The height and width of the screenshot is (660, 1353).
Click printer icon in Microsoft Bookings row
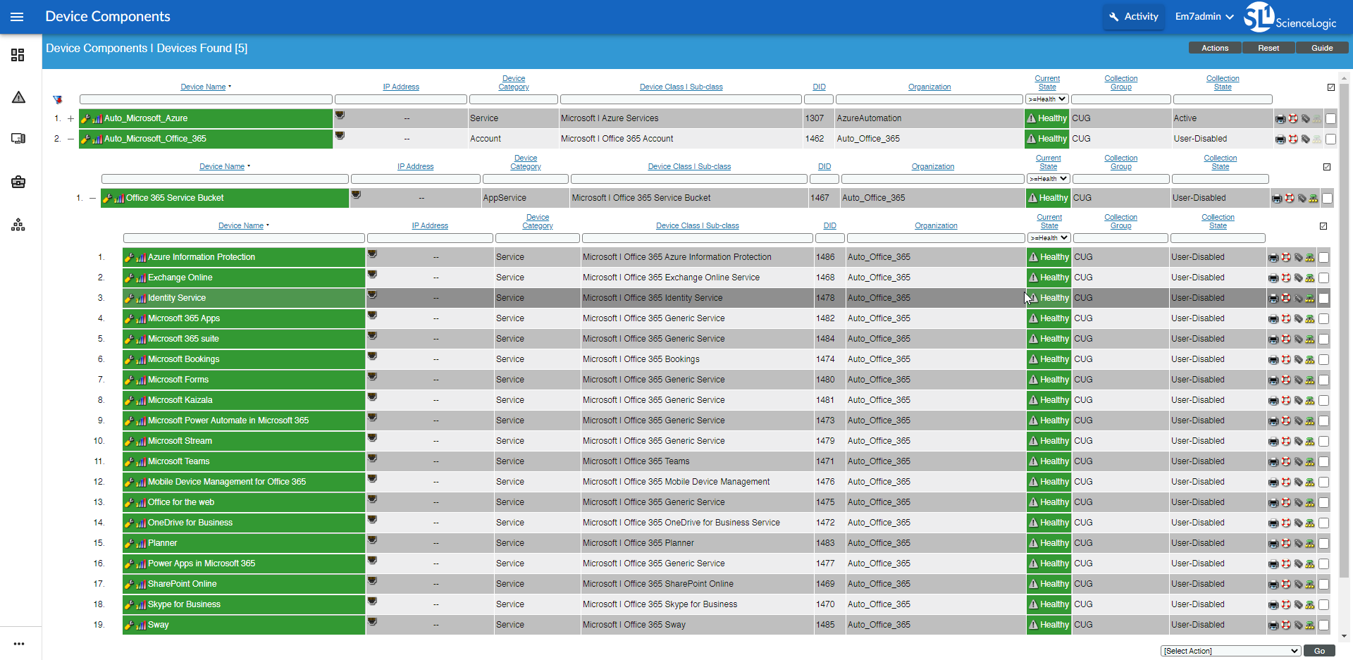1273,360
